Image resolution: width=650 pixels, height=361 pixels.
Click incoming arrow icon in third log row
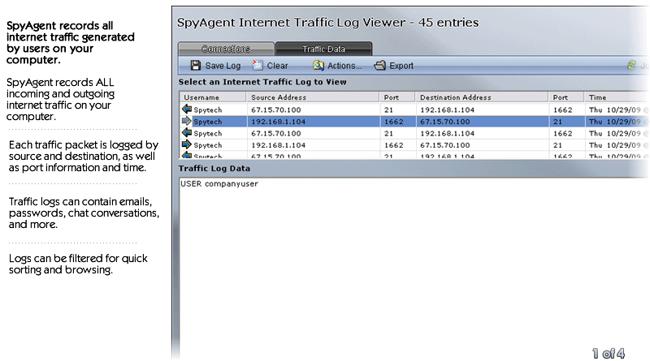click(x=187, y=132)
